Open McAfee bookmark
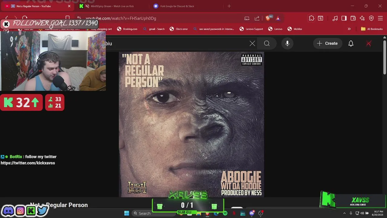The height and width of the screenshot is (218, 387). point(294,29)
